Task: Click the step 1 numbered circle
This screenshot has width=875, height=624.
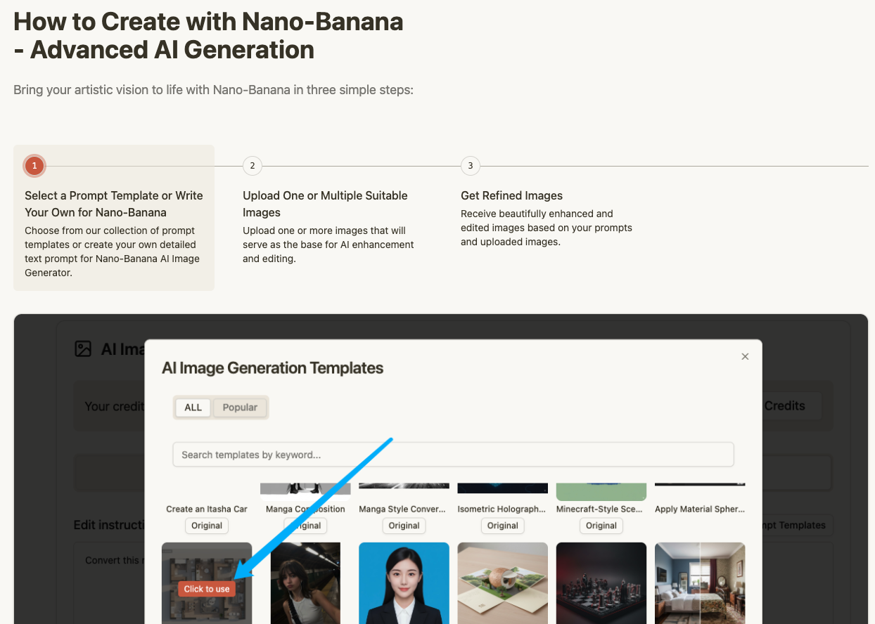Action: (34, 166)
